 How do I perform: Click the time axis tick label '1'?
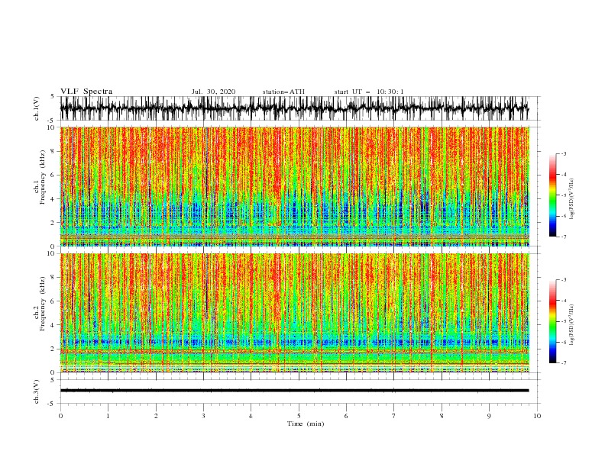[x=108, y=416]
